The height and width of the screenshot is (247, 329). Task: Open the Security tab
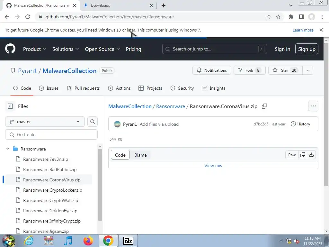[x=182, y=88]
